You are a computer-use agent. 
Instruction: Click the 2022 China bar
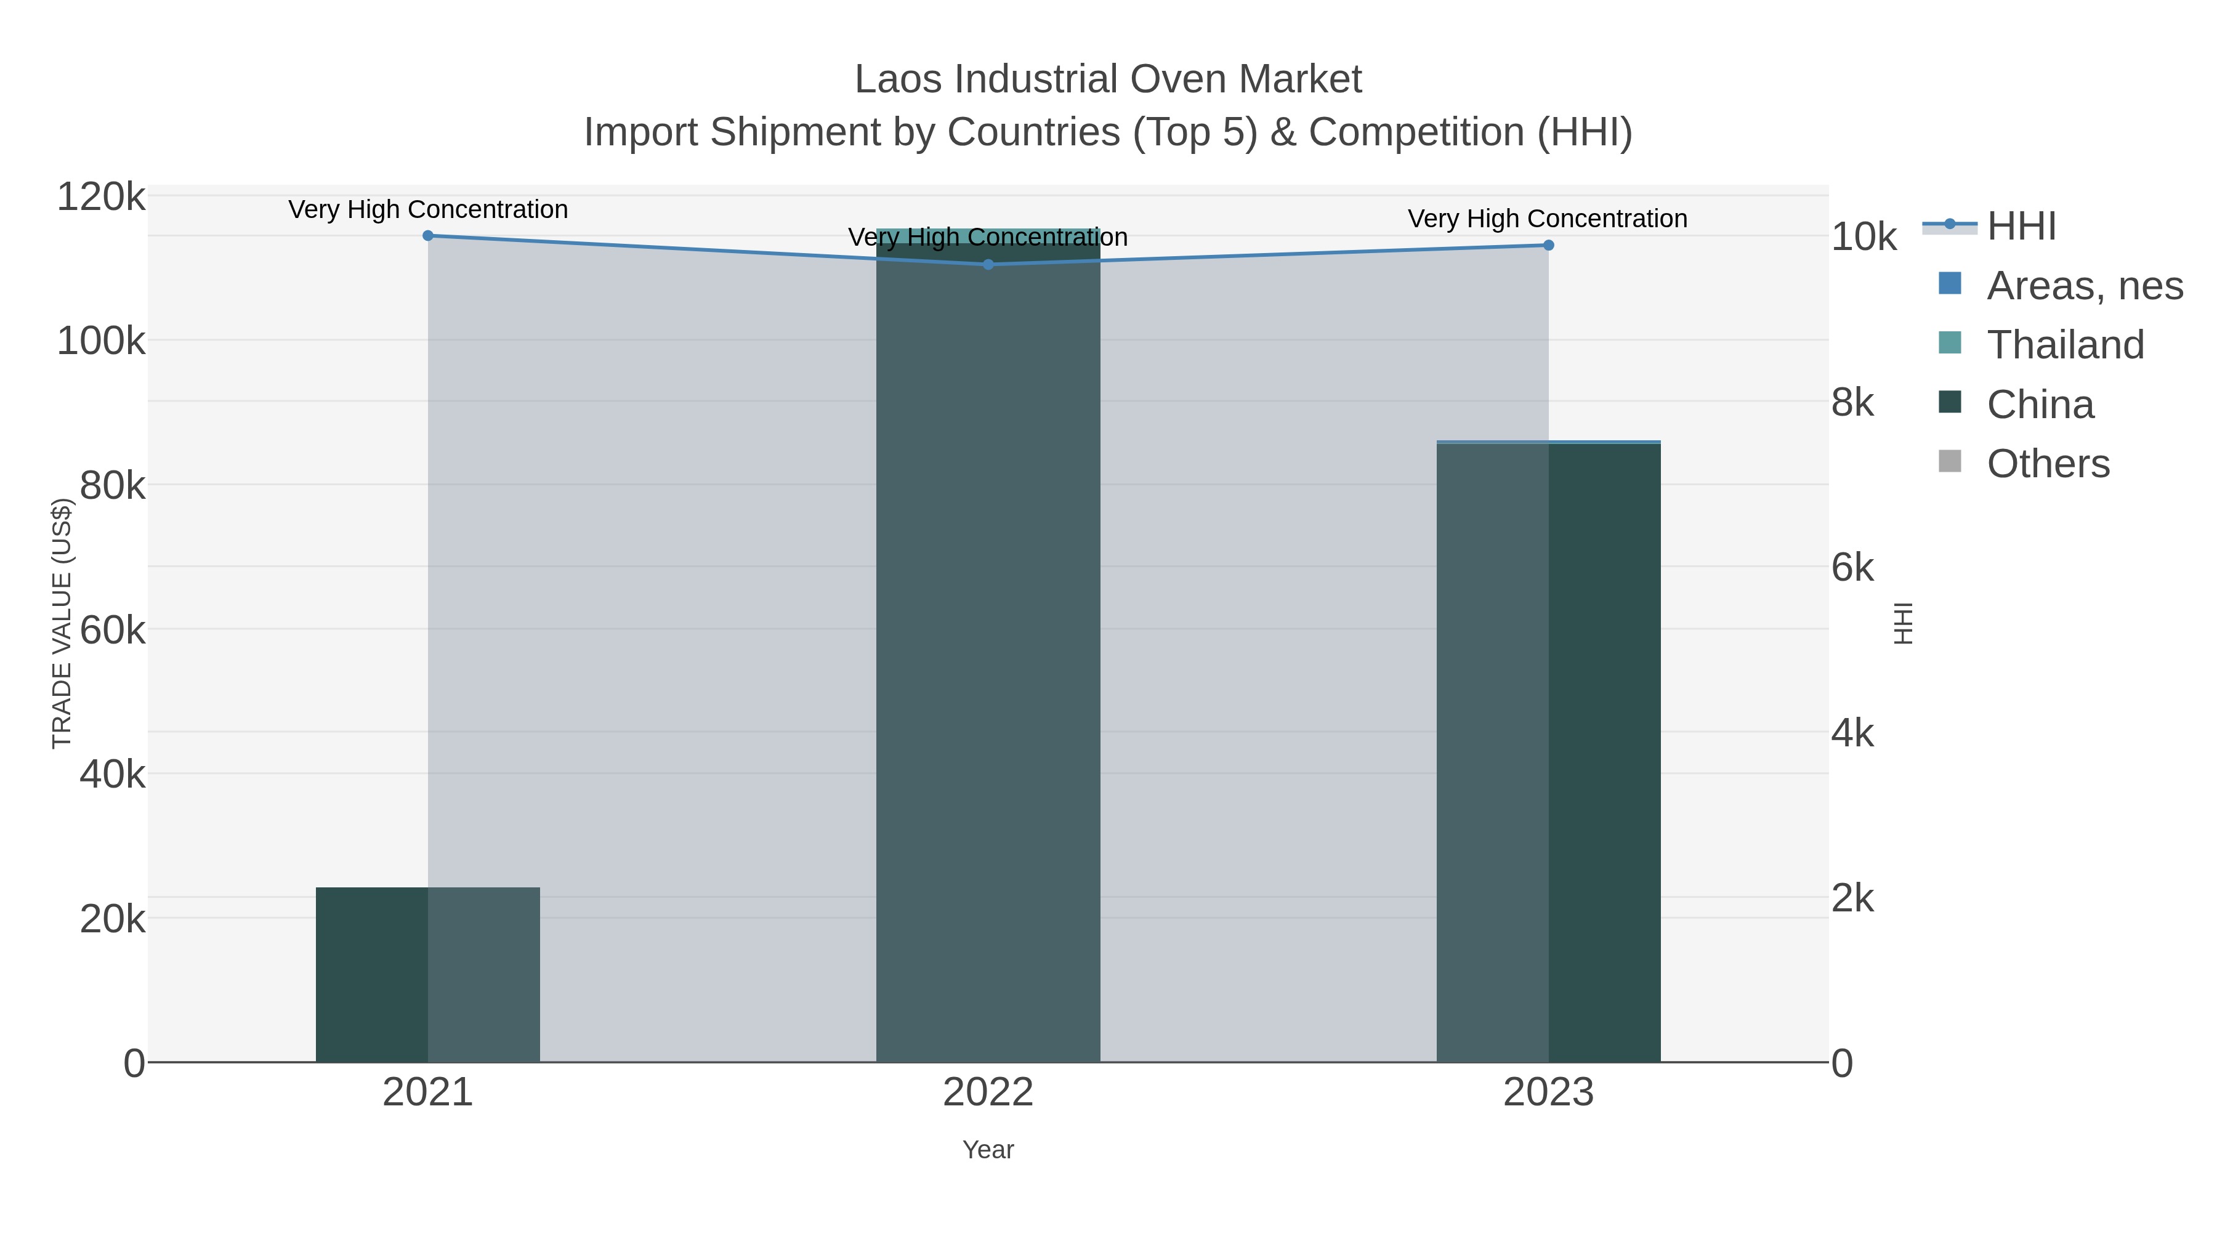point(988,653)
